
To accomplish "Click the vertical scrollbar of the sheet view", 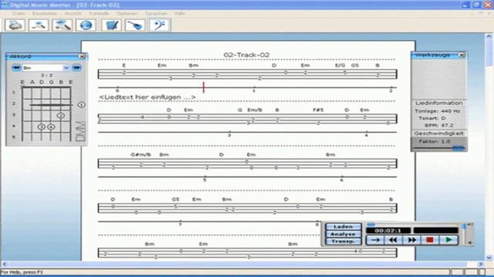I will (489, 147).
